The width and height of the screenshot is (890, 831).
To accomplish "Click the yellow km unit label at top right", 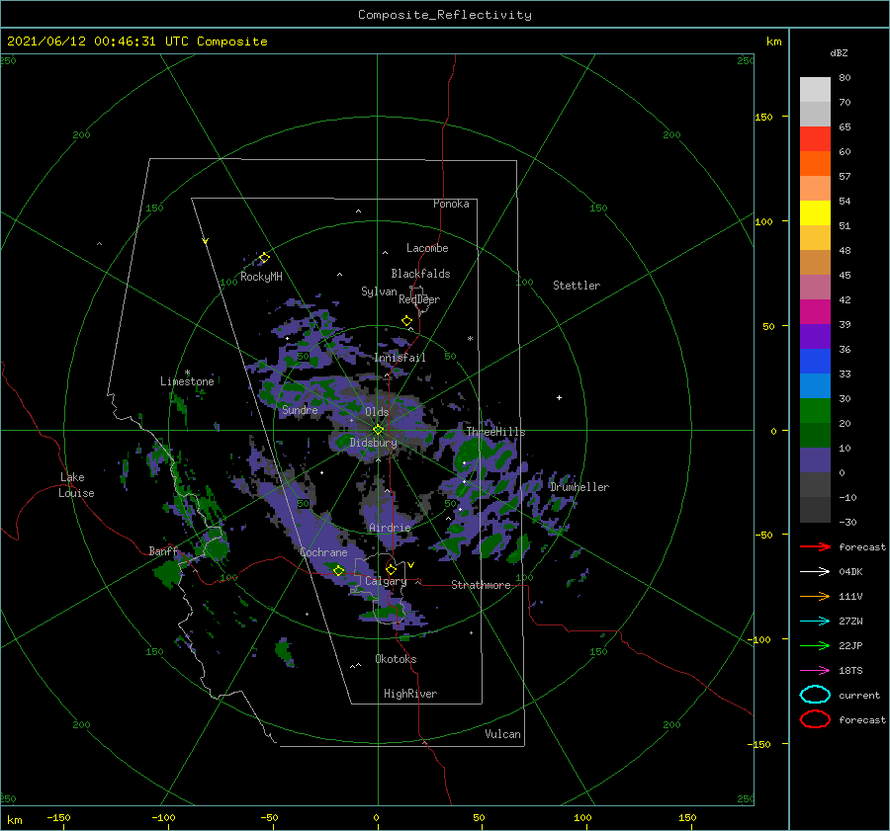I will point(773,42).
